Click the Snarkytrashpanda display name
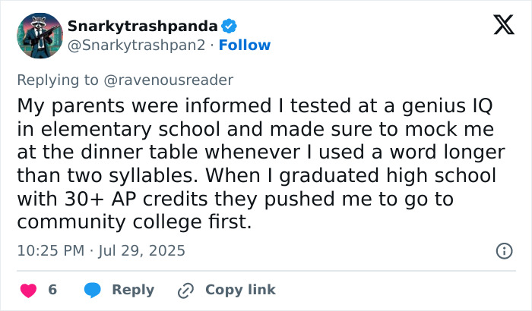Image resolution: width=532 pixels, height=311 pixels. coord(148,27)
